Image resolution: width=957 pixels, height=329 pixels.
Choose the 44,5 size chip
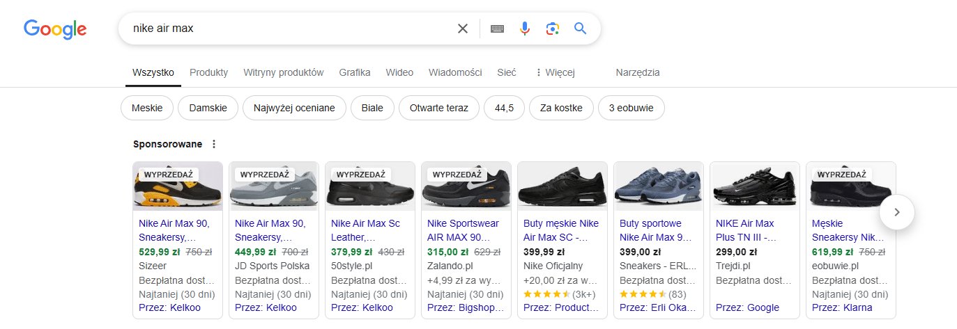504,108
